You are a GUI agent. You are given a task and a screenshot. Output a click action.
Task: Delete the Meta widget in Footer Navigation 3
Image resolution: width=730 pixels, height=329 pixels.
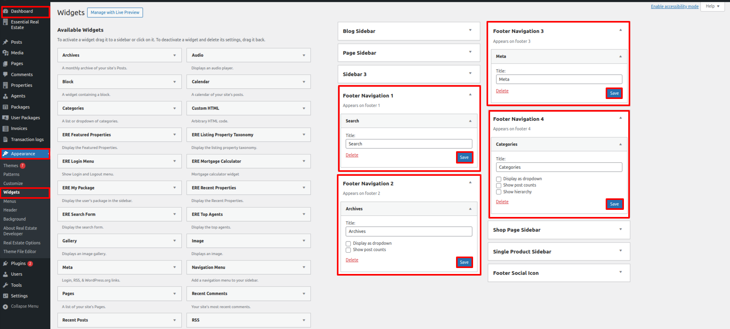[x=502, y=91]
